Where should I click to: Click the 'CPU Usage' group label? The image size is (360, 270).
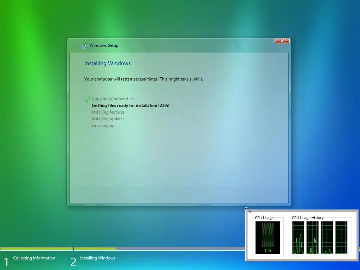264,218
